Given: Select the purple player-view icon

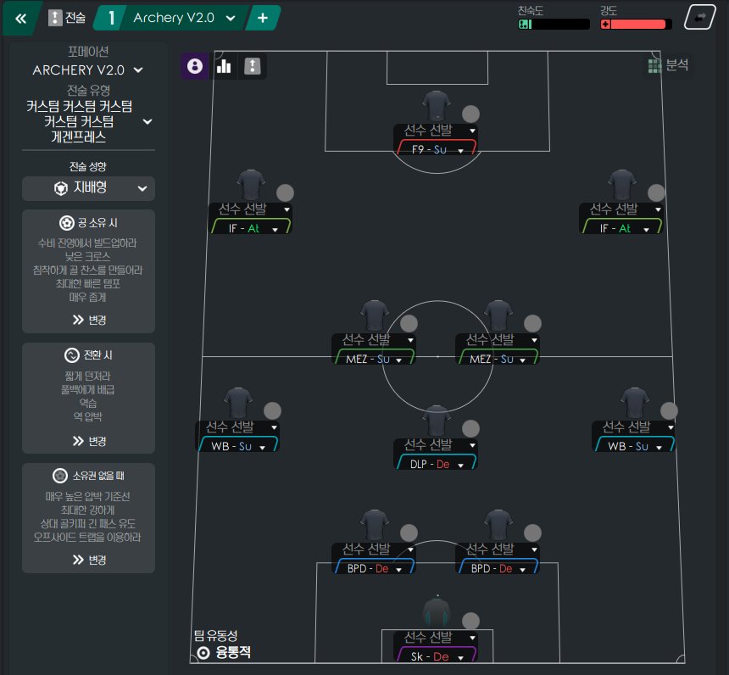Looking at the screenshot, I should pyautogui.click(x=195, y=65).
